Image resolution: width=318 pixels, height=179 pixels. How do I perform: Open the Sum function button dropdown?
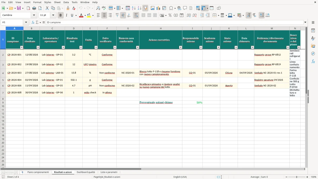pyautogui.click(x=40, y=22)
